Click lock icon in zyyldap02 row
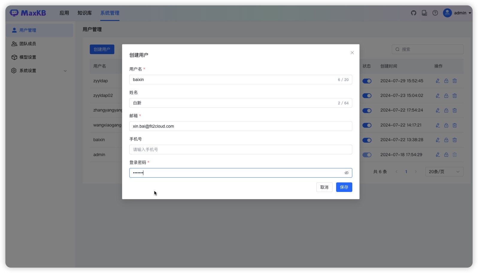The width and height of the screenshot is (478, 273). pyautogui.click(x=446, y=96)
